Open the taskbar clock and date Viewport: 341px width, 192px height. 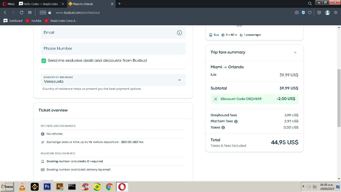327,187
